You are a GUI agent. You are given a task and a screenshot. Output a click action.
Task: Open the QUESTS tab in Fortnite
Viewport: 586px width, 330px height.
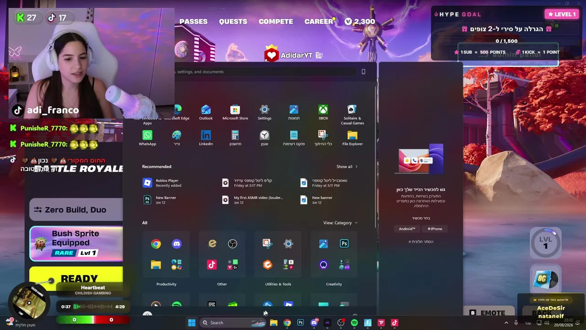tap(233, 22)
